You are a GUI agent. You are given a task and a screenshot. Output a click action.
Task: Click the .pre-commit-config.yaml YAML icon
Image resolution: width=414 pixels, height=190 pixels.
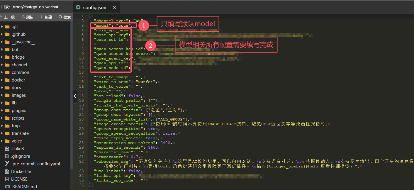(x=7, y=164)
